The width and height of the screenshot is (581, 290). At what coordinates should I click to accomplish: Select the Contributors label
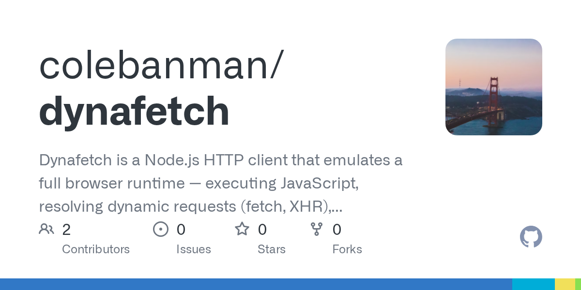pos(96,249)
